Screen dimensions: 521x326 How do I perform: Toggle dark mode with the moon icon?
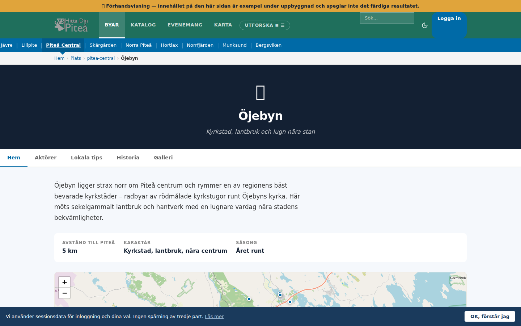pyautogui.click(x=425, y=25)
